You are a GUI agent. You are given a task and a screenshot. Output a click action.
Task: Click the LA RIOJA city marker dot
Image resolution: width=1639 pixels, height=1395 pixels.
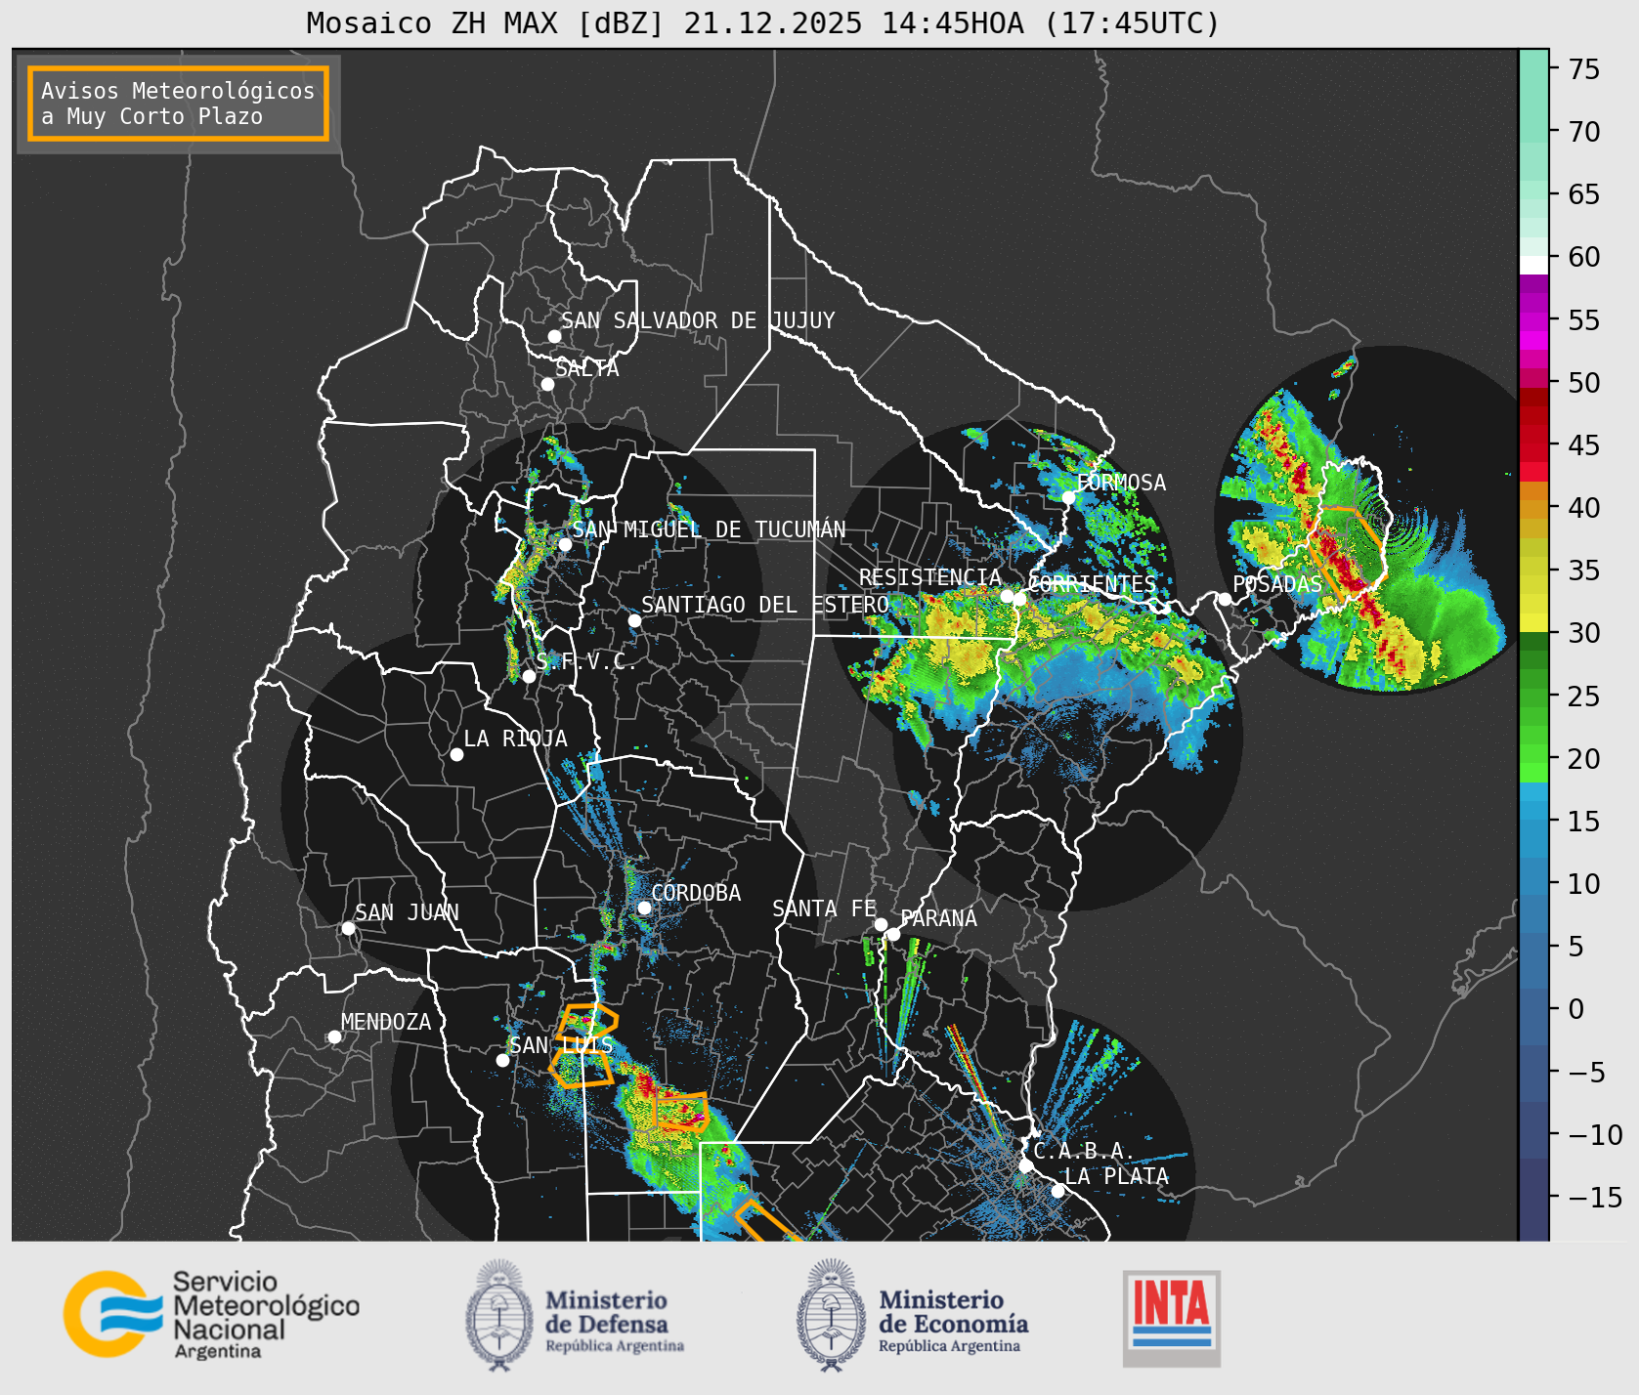pos(456,754)
